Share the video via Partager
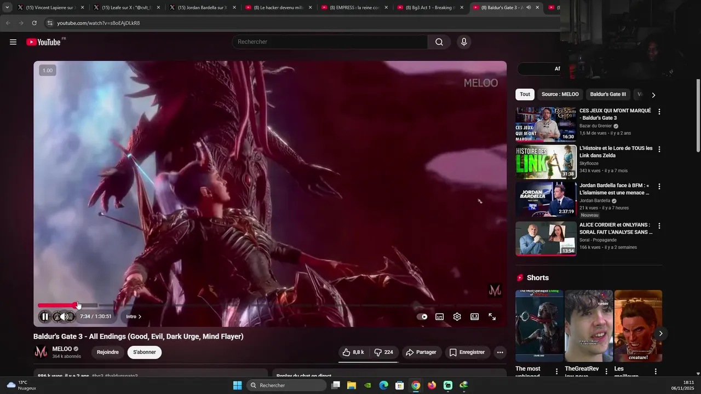Viewport: 701px width, 394px height. coord(421,352)
